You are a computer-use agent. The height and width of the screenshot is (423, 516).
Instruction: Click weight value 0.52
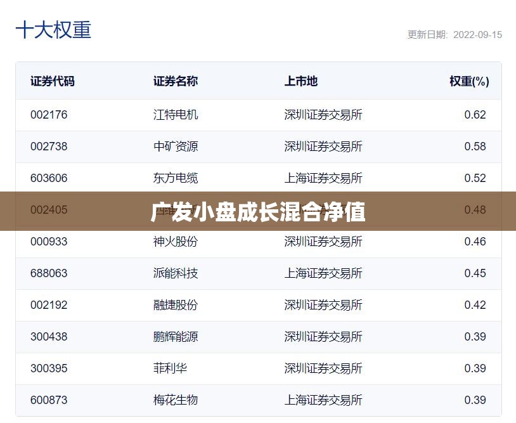pyautogui.click(x=475, y=178)
